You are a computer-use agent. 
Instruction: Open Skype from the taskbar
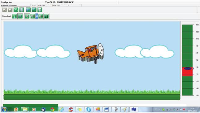pyautogui.click(x=89, y=109)
